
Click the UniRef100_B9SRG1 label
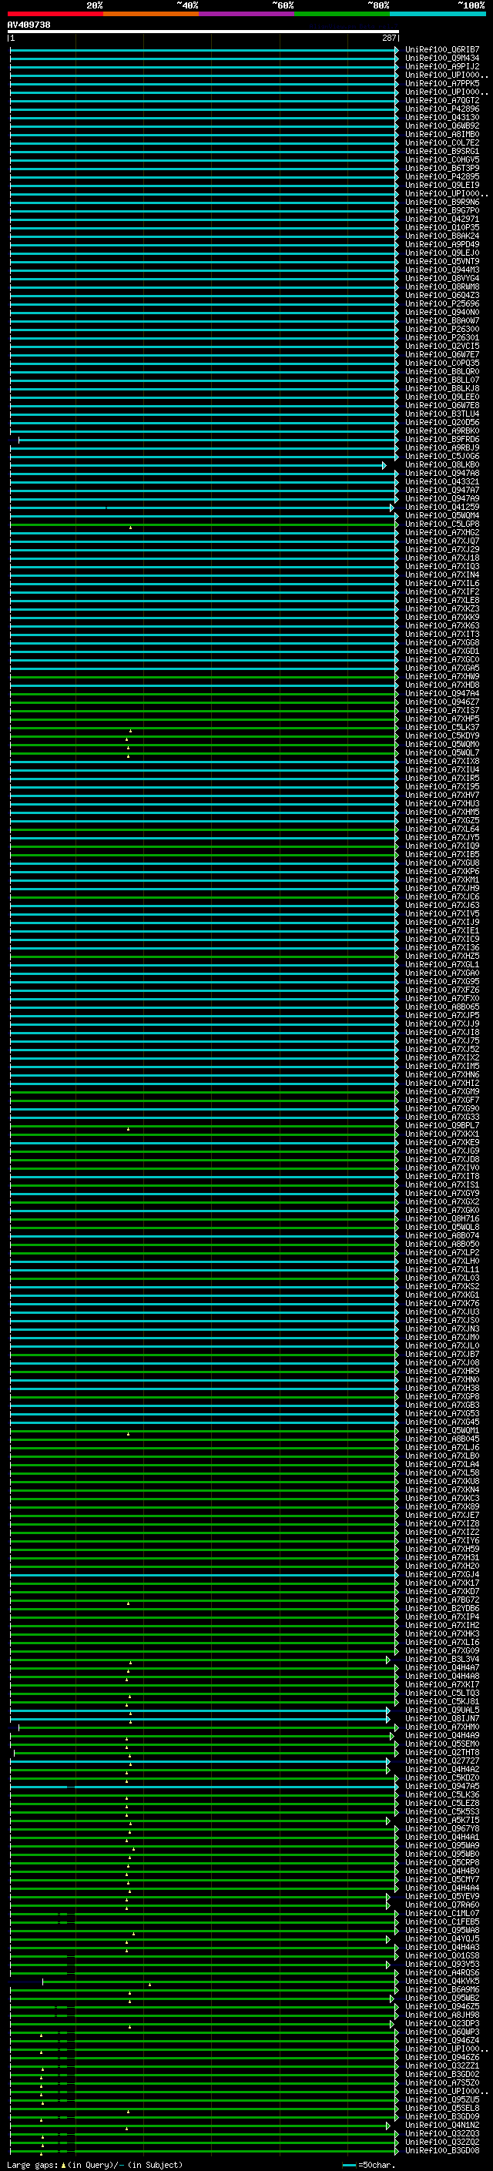click(x=442, y=151)
